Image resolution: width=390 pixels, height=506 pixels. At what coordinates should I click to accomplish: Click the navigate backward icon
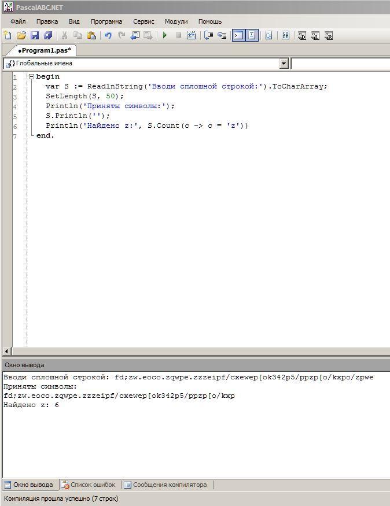pos(135,35)
